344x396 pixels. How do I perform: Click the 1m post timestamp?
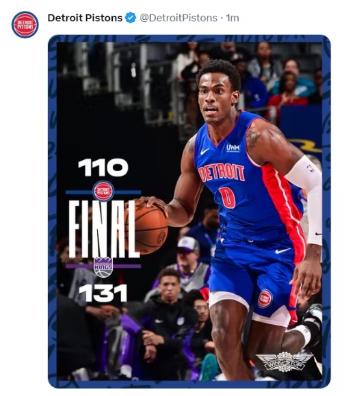tap(232, 18)
